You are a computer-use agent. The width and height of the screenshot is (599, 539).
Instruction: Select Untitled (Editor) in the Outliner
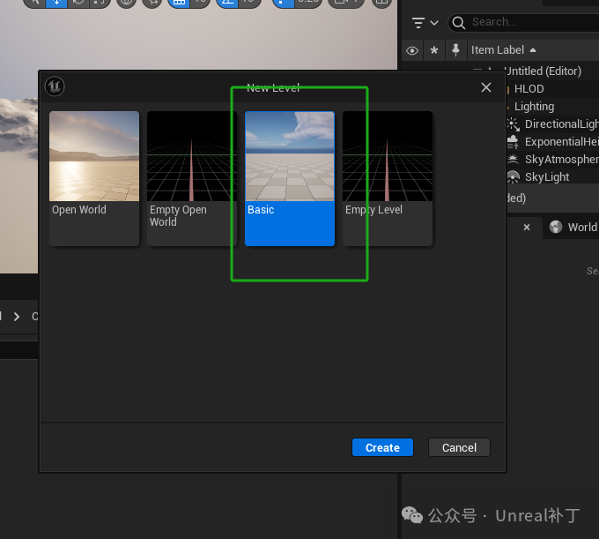[543, 71]
